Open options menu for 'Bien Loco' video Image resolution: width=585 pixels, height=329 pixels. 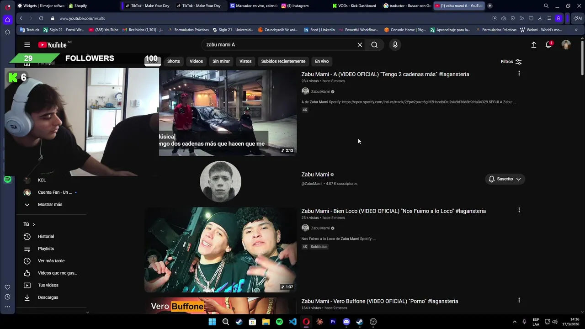click(x=519, y=210)
